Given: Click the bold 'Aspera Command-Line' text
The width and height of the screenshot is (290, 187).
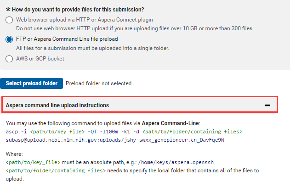Looking at the screenshot, I should 170,123.
